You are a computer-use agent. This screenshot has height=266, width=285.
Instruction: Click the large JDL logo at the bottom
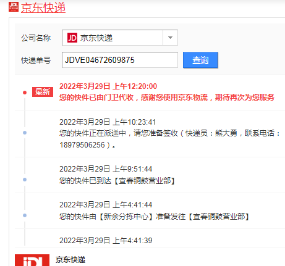pyautogui.click(x=32, y=260)
